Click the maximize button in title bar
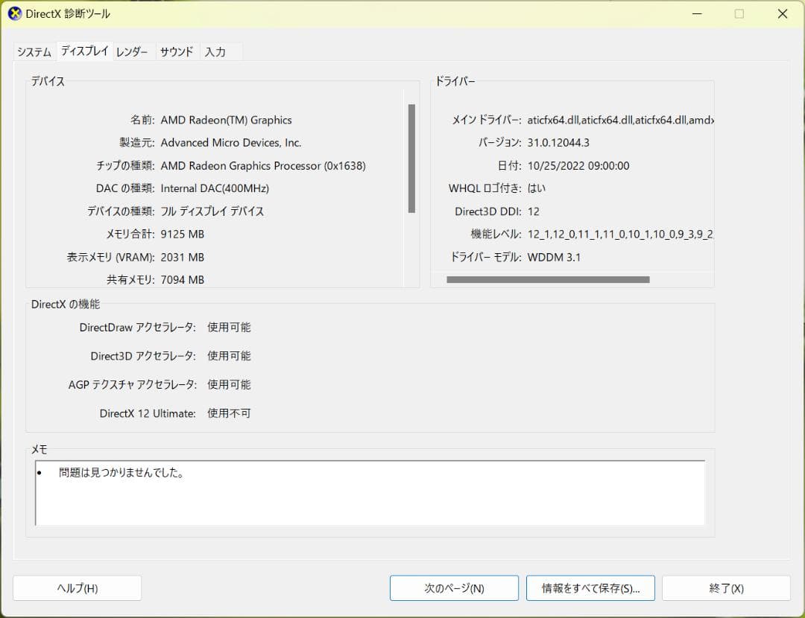 tap(739, 13)
